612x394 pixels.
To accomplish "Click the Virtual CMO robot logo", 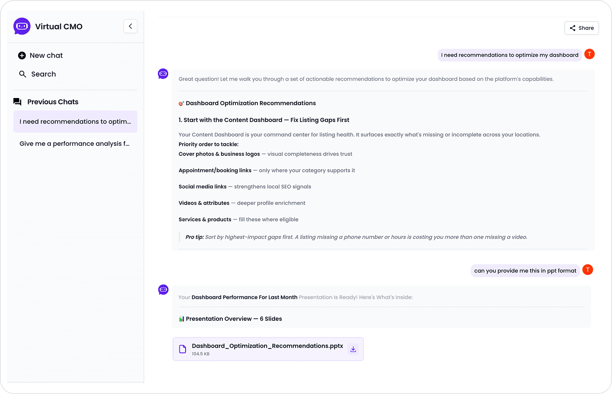I will pyautogui.click(x=22, y=26).
